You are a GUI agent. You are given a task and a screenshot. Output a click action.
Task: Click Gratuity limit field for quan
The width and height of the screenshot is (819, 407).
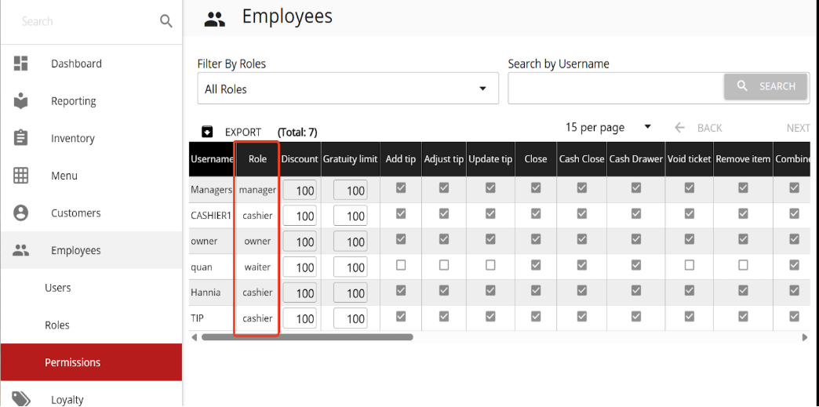coord(351,267)
